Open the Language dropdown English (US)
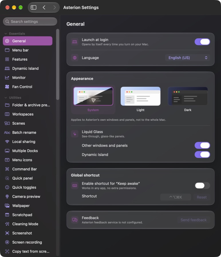Viewport: 221px width, 257px height. [x=188, y=58]
